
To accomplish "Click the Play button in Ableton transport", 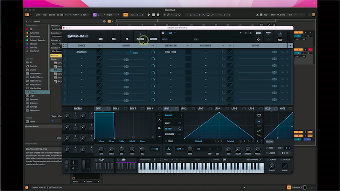I will point(149,15).
